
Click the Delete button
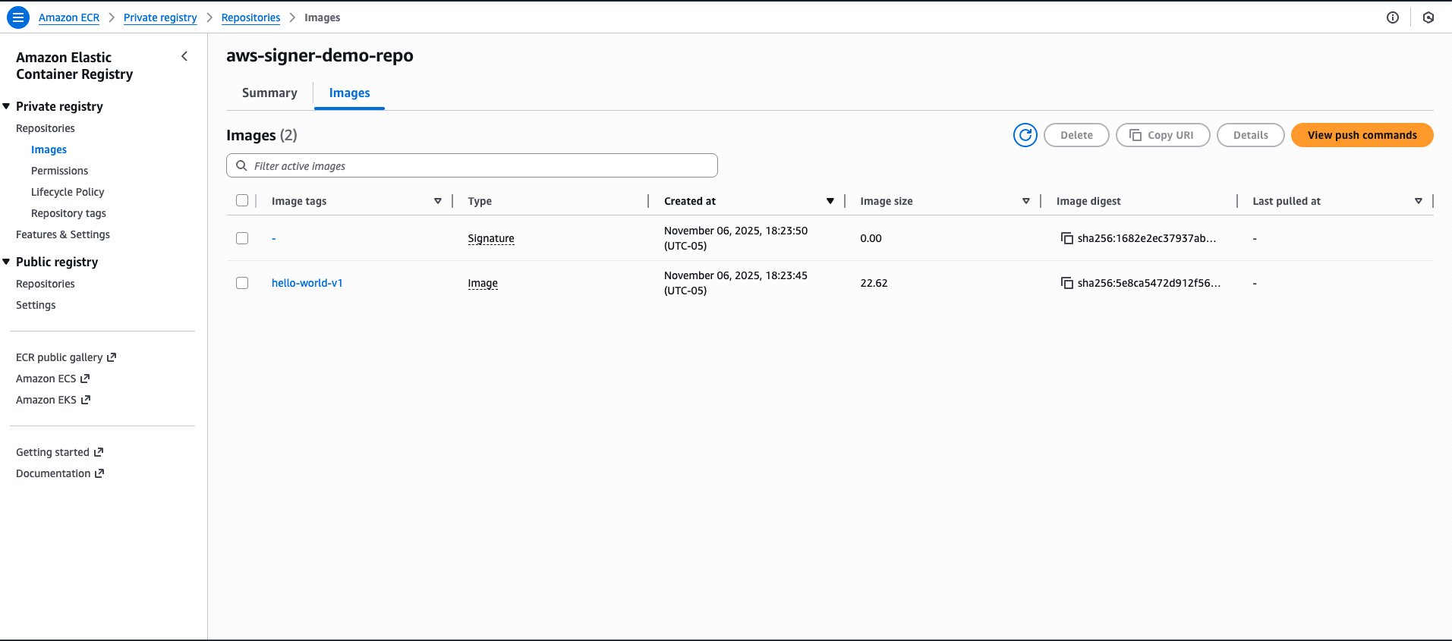(1076, 135)
